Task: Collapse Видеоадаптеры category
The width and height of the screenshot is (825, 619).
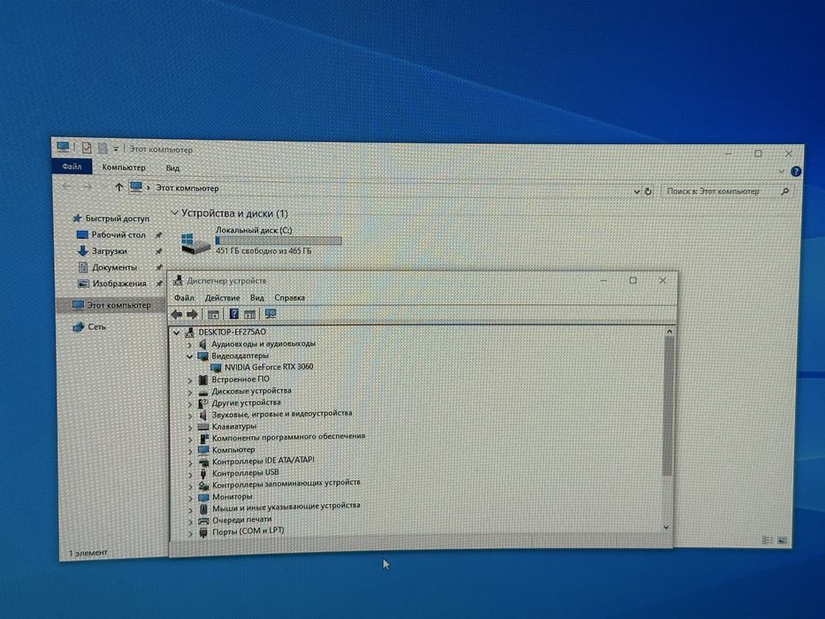Action: point(189,356)
